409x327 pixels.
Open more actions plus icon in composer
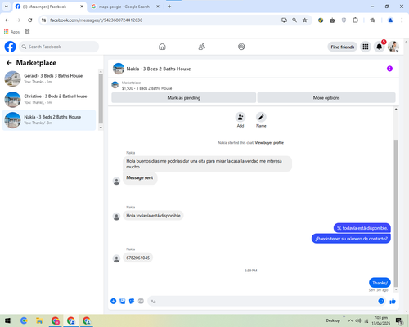click(x=114, y=301)
